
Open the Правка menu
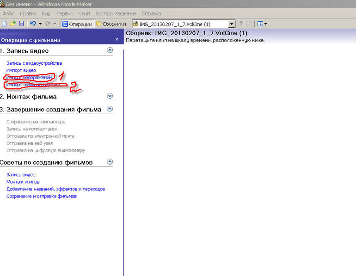coord(28,13)
